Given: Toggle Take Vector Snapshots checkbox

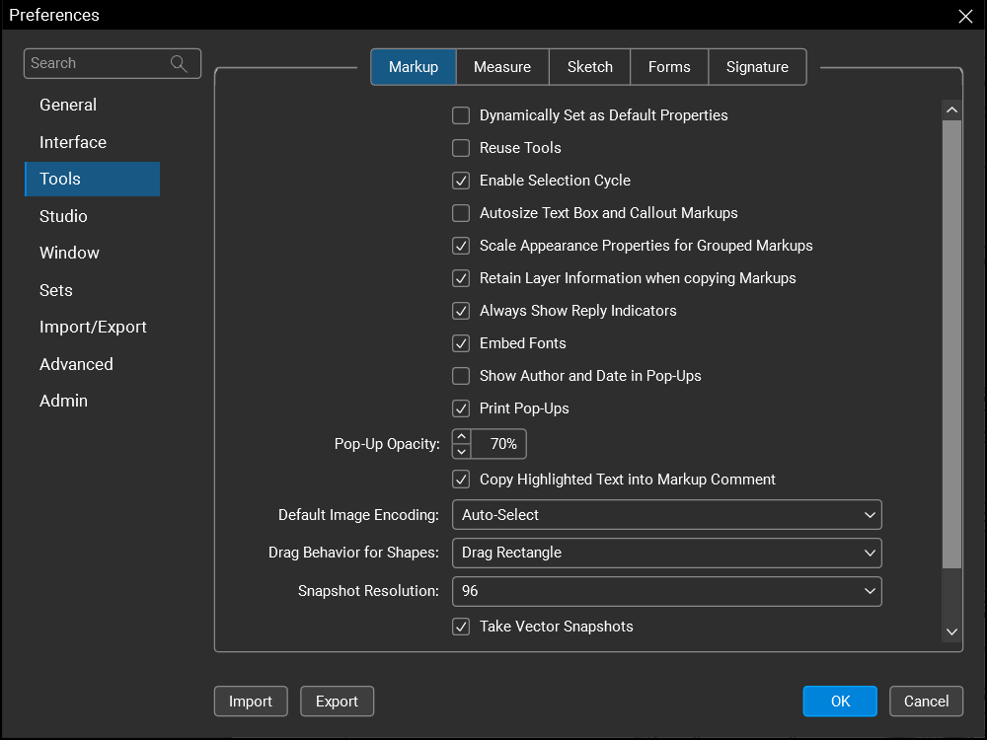Looking at the screenshot, I should 461,627.
